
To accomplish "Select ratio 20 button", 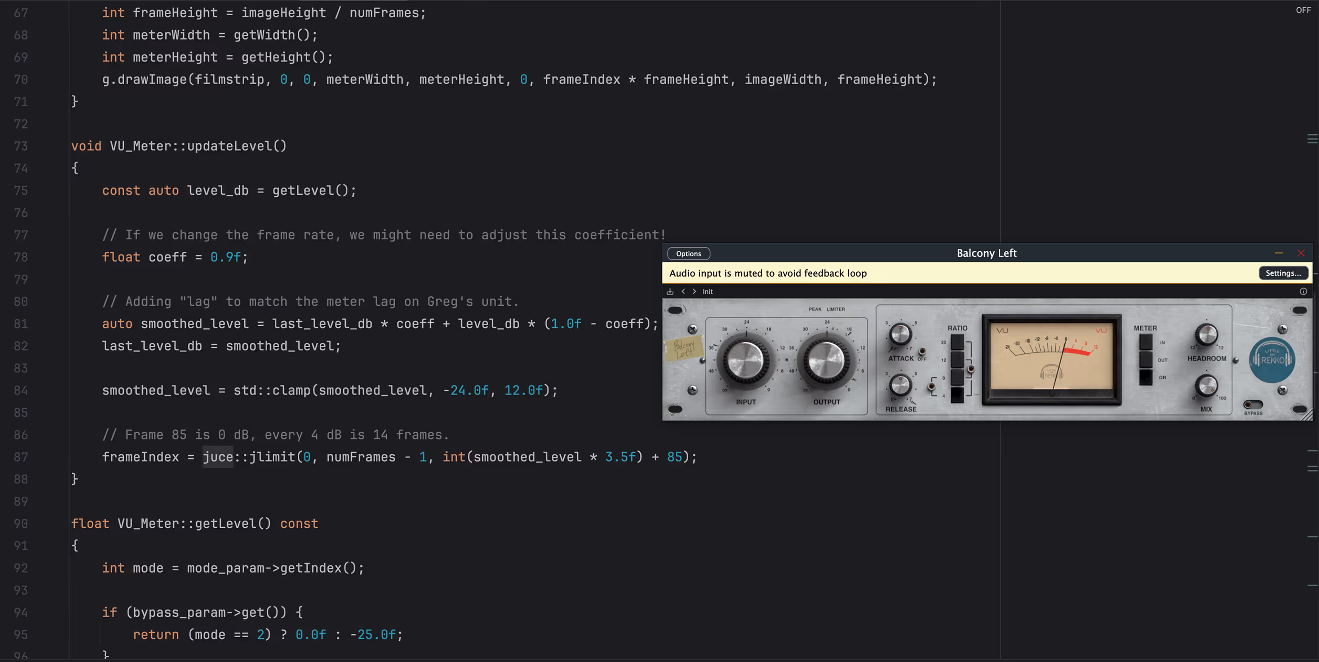I will [957, 342].
